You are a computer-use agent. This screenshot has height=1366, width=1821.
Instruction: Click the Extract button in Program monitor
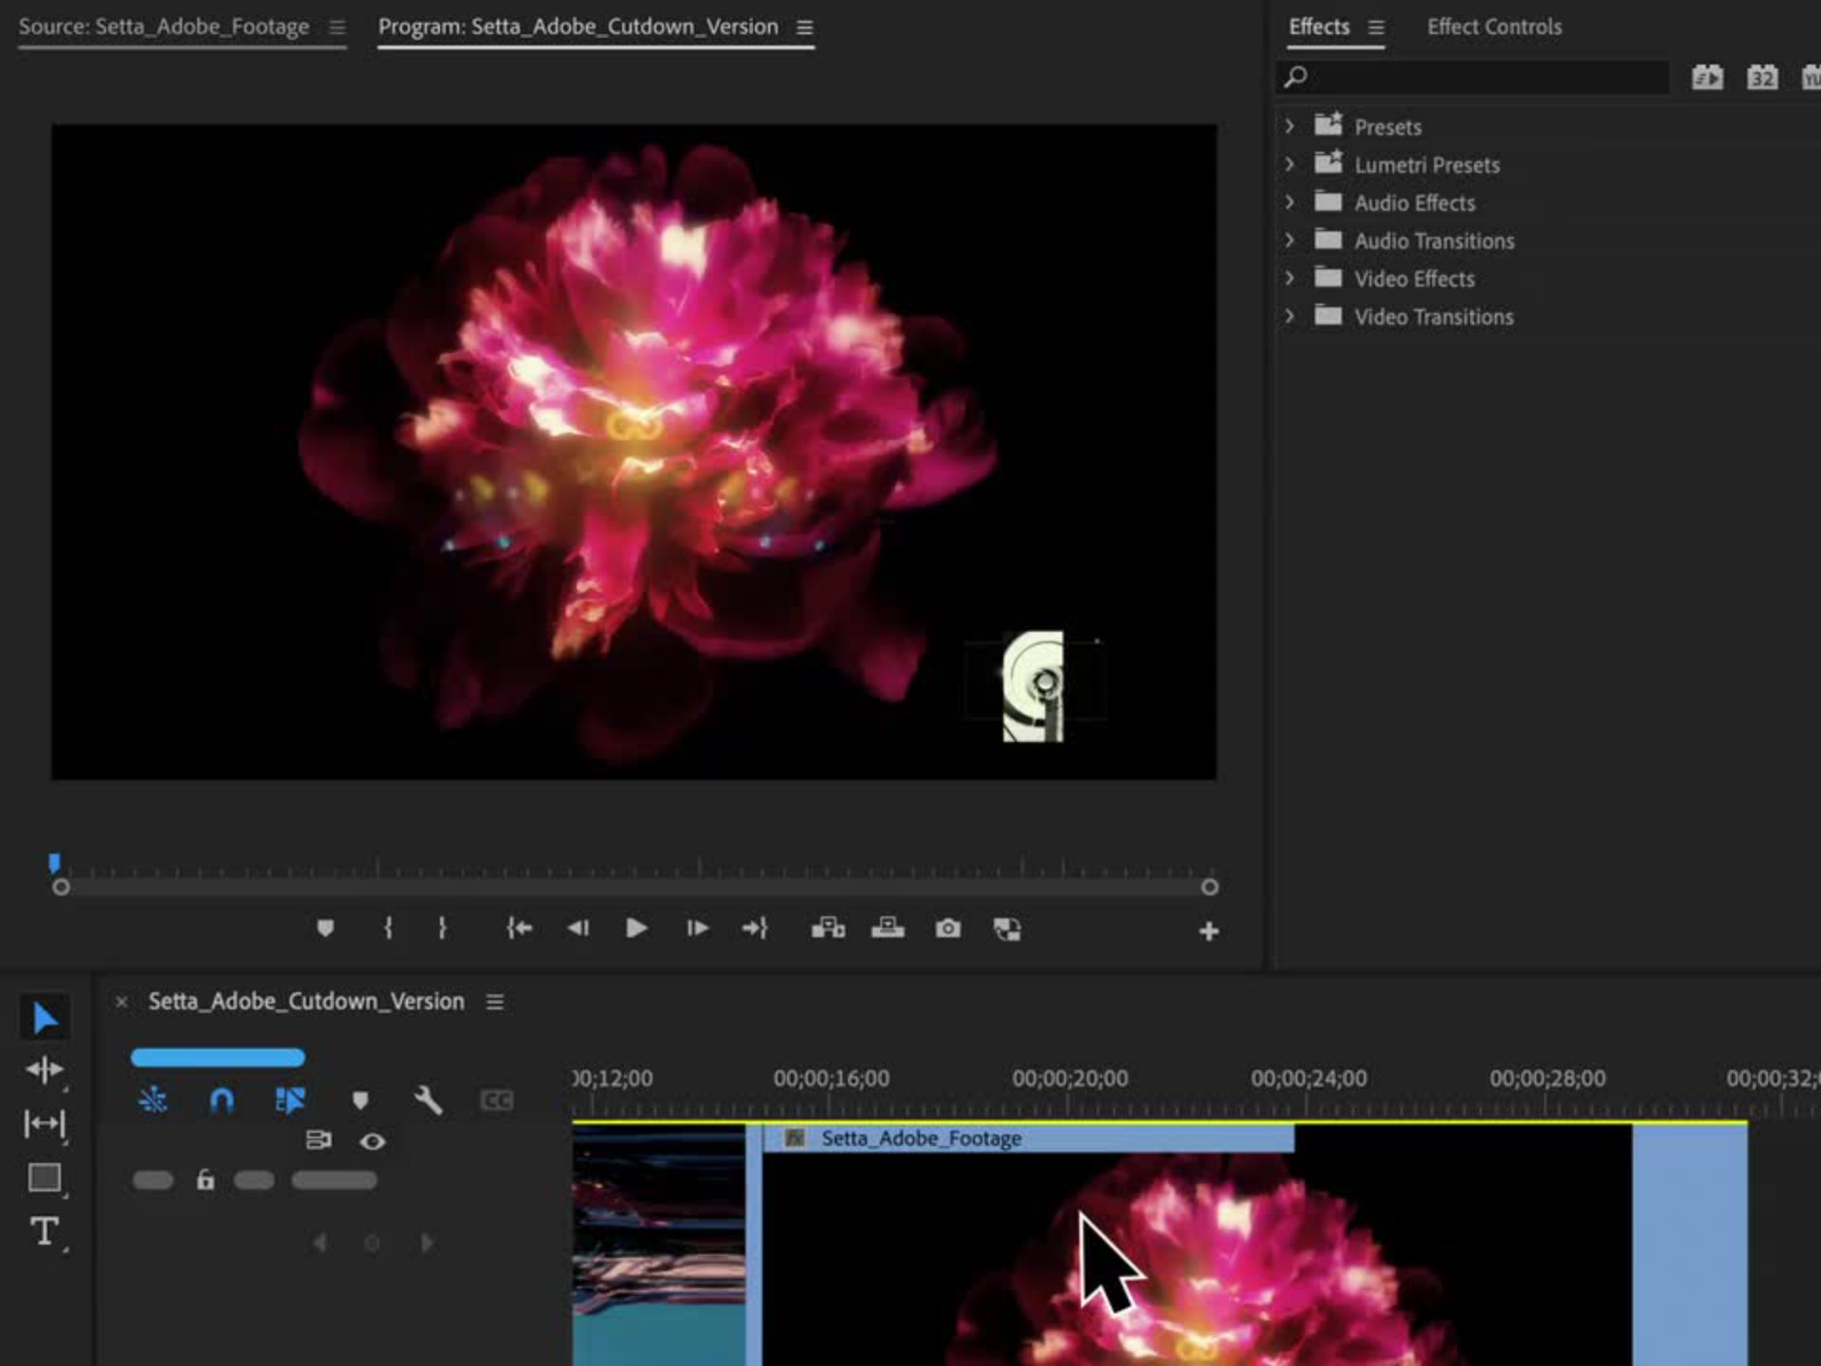click(888, 929)
